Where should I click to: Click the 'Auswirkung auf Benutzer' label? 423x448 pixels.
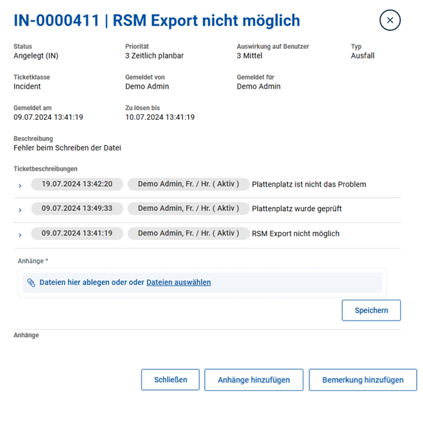pos(272,47)
